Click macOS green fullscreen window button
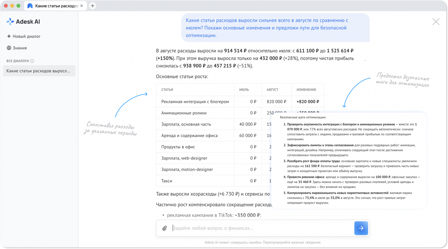 click(18, 6)
